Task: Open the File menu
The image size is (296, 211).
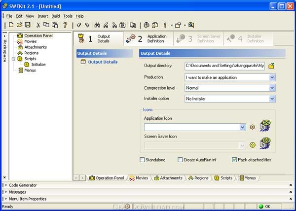Action: pyautogui.click(x=9, y=16)
